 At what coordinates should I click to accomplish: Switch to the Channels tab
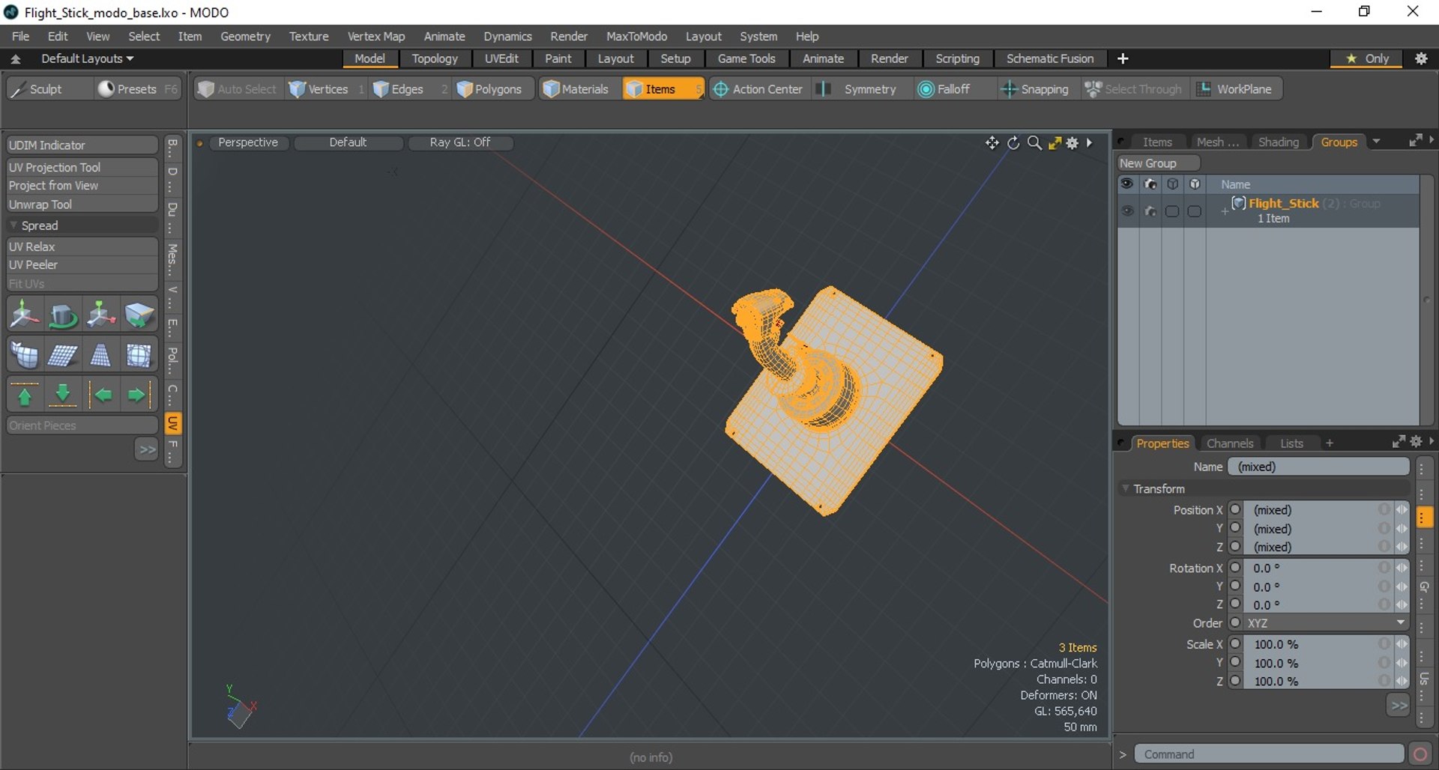[1230, 443]
